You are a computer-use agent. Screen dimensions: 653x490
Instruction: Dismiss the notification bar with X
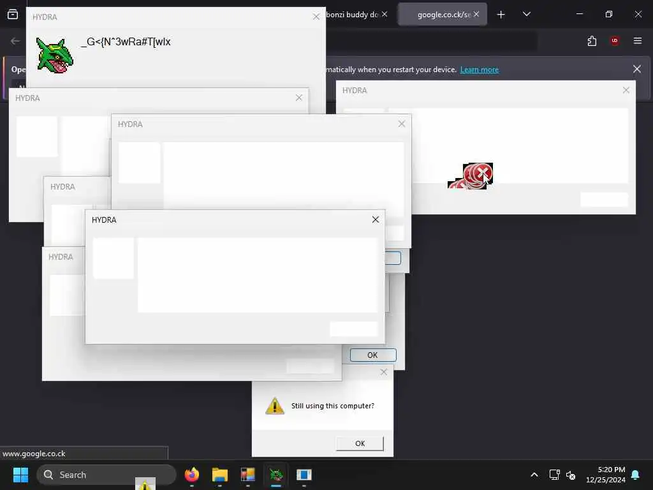coord(637,69)
